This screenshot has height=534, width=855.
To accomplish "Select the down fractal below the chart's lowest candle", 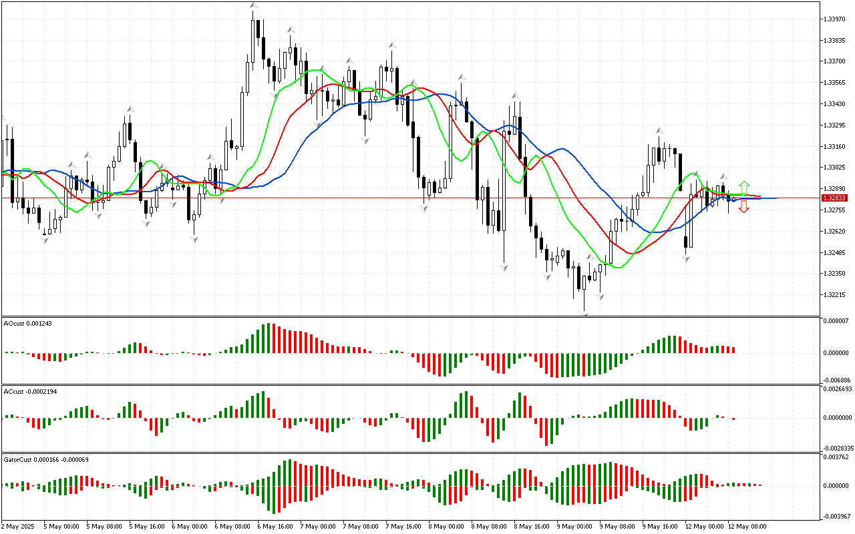I will (x=584, y=313).
